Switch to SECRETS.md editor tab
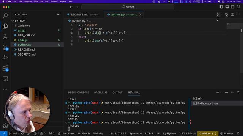Screen dimensions: 243x136 84,15
